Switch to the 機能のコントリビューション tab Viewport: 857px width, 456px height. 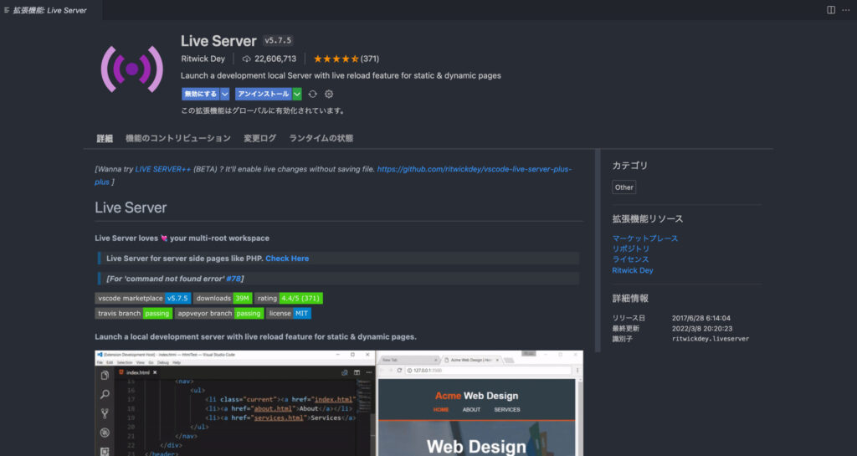point(177,138)
